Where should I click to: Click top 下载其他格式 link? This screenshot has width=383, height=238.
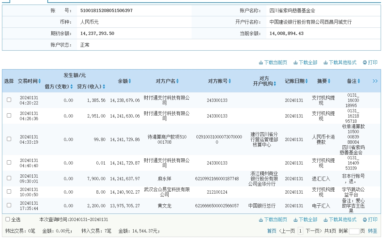coord(340,62)
